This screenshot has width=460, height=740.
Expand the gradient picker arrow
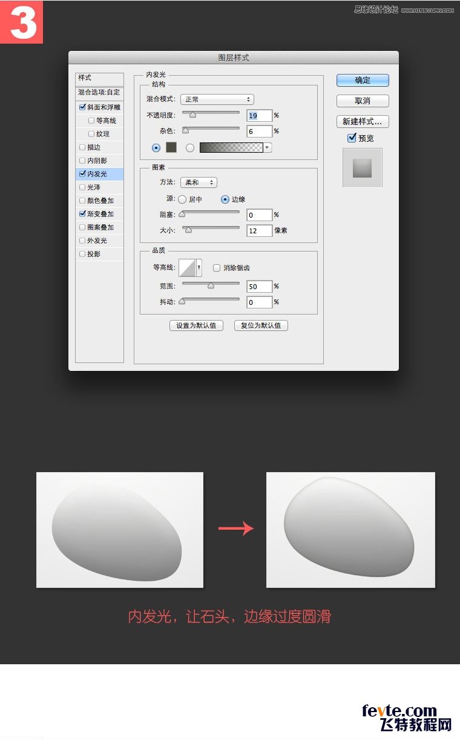[268, 147]
